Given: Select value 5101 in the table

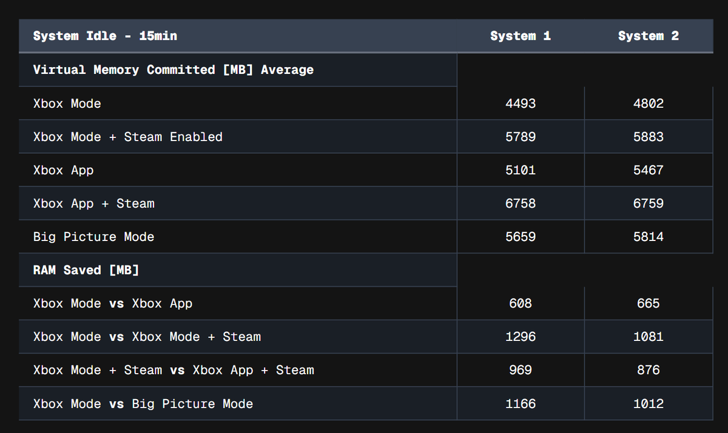Looking at the screenshot, I should point(521,170).
